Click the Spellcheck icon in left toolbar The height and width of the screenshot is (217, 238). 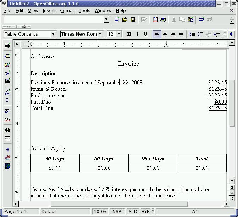tap(7, 111)
